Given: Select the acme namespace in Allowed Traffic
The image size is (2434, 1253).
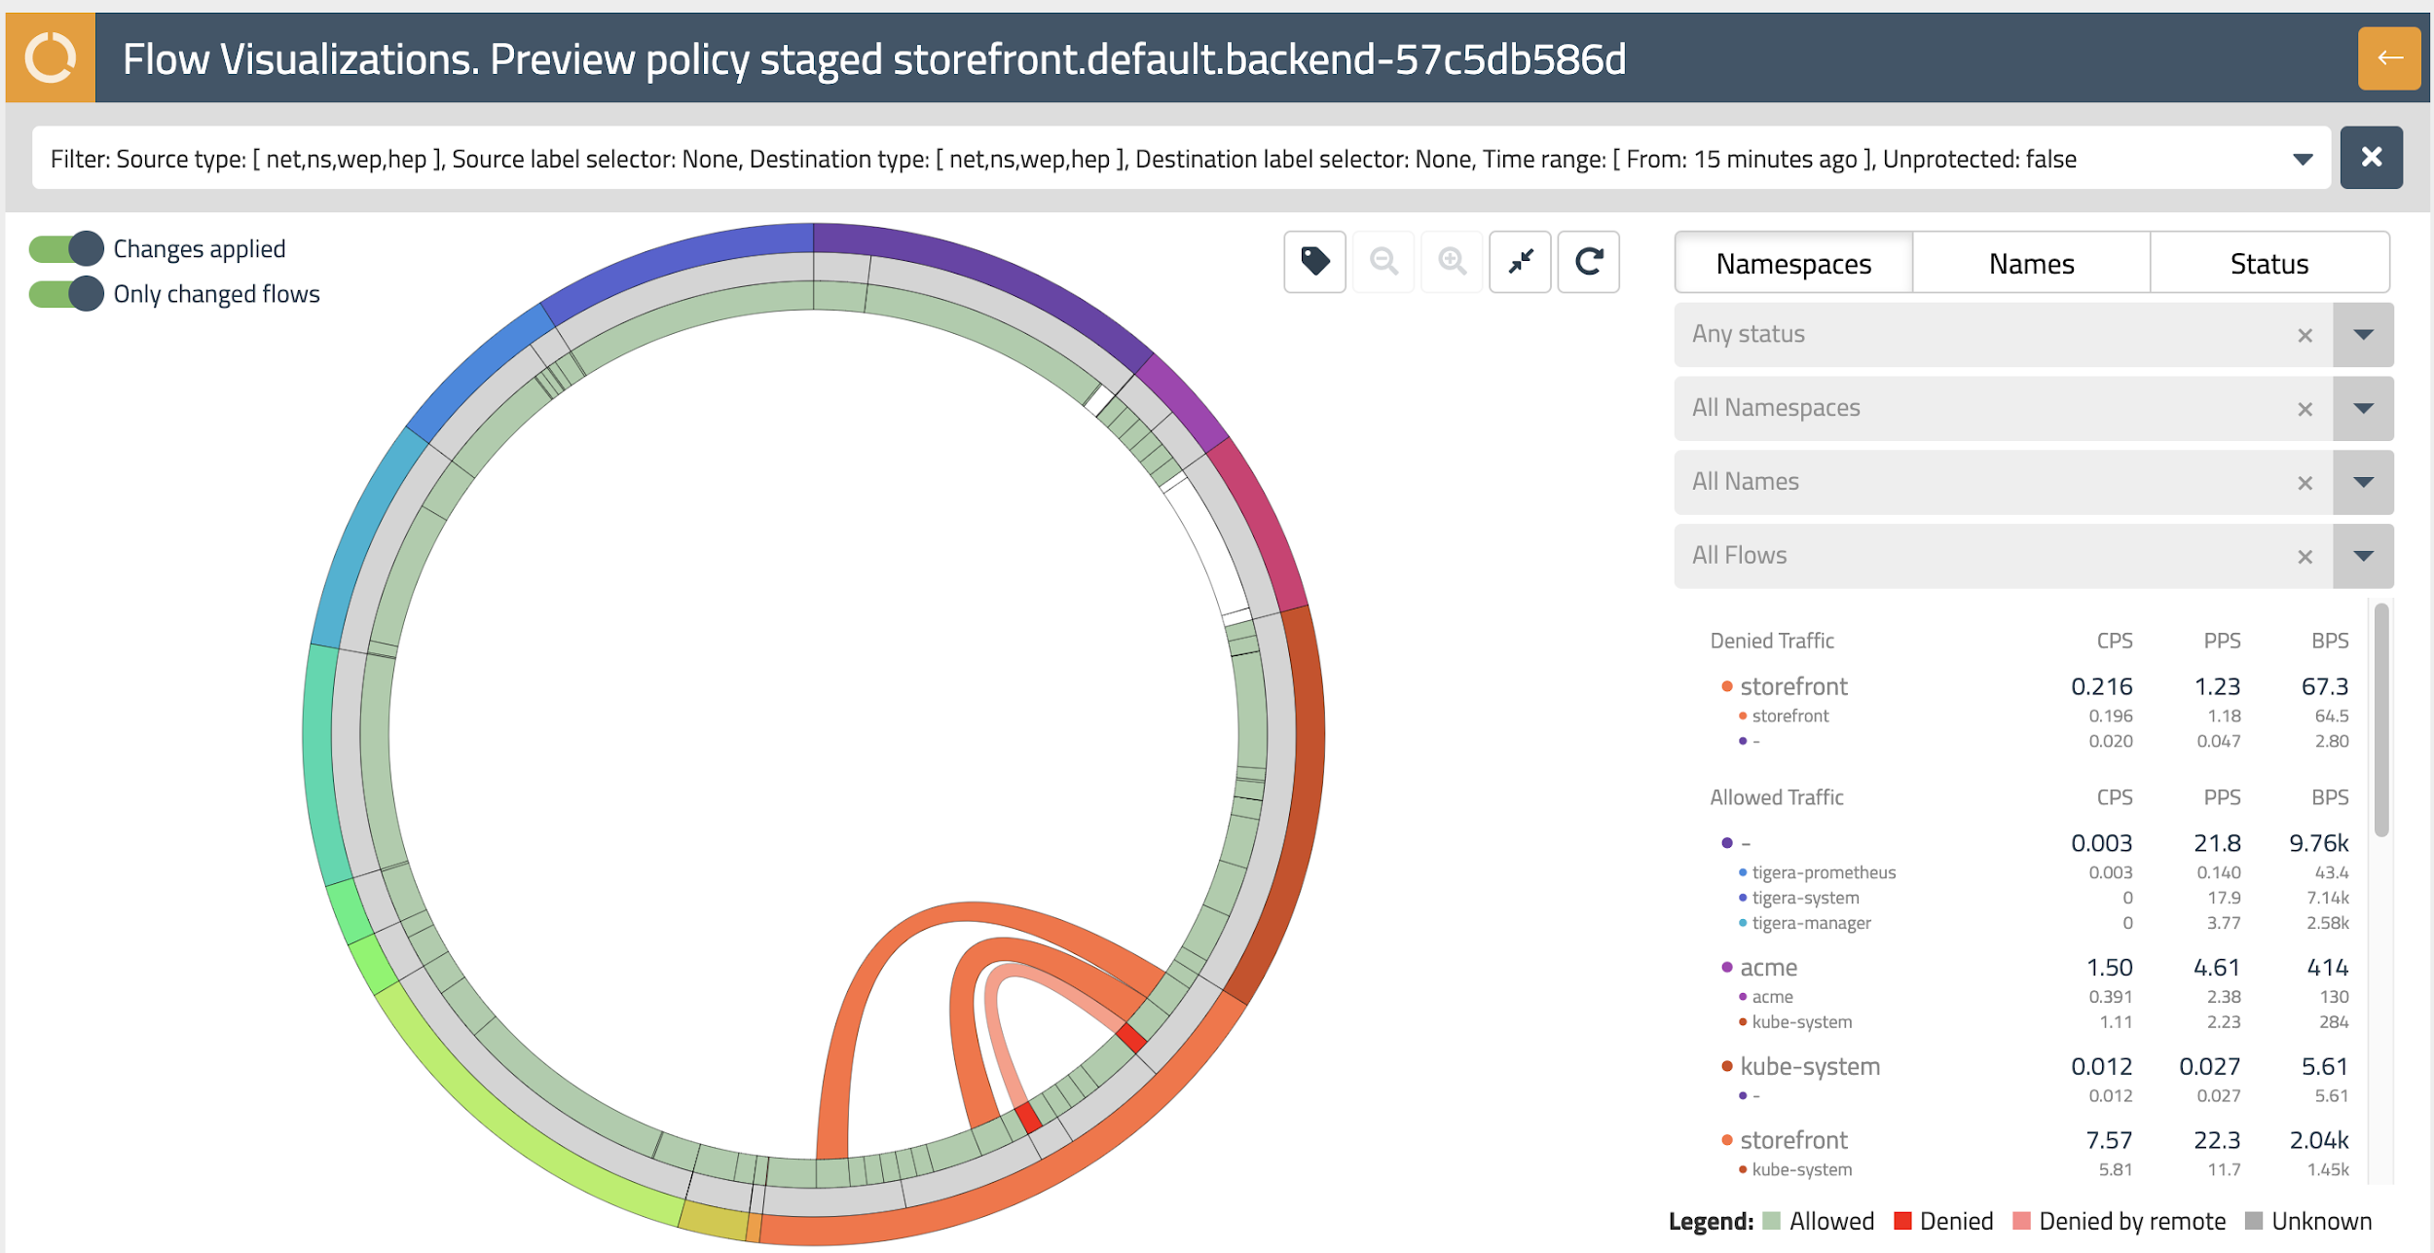Looking at the screenshot, I should (1768, 967).
